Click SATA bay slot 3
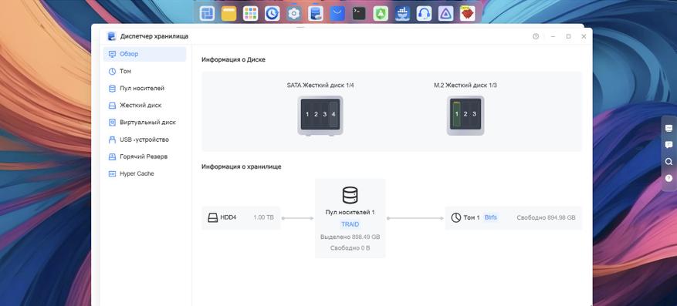The image size is (677, 306). (324, 115)
